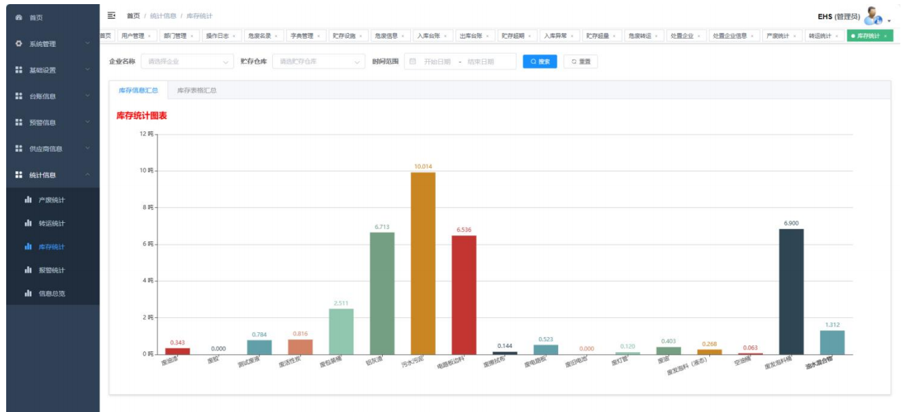
Task: Open the 企业名称 company dropdown
Action: click(x=188, y=62)
